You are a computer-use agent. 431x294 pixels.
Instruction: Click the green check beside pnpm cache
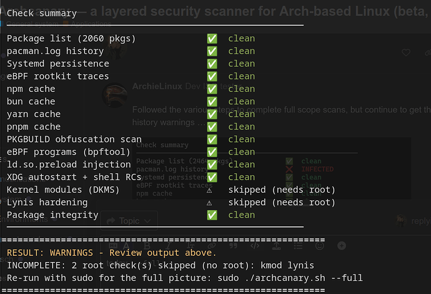coord(212,127)
